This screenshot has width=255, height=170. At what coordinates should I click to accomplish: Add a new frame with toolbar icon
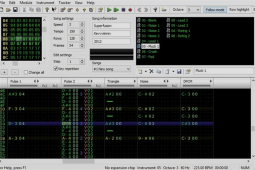point(63,10)
